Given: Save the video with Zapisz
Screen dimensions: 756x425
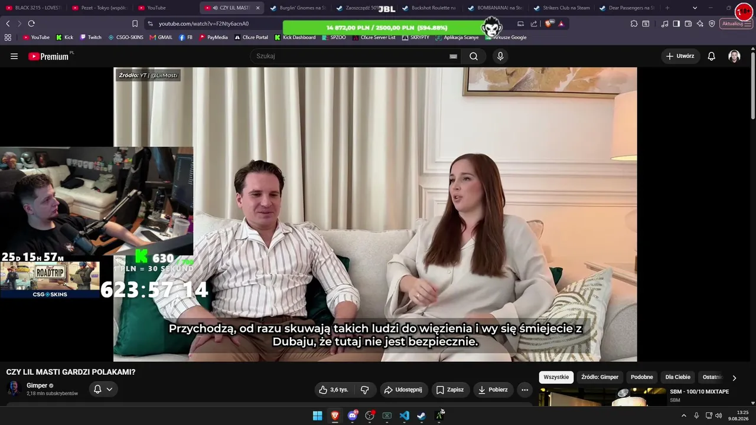Looking at the screenshot, I should tap(449, 390).
